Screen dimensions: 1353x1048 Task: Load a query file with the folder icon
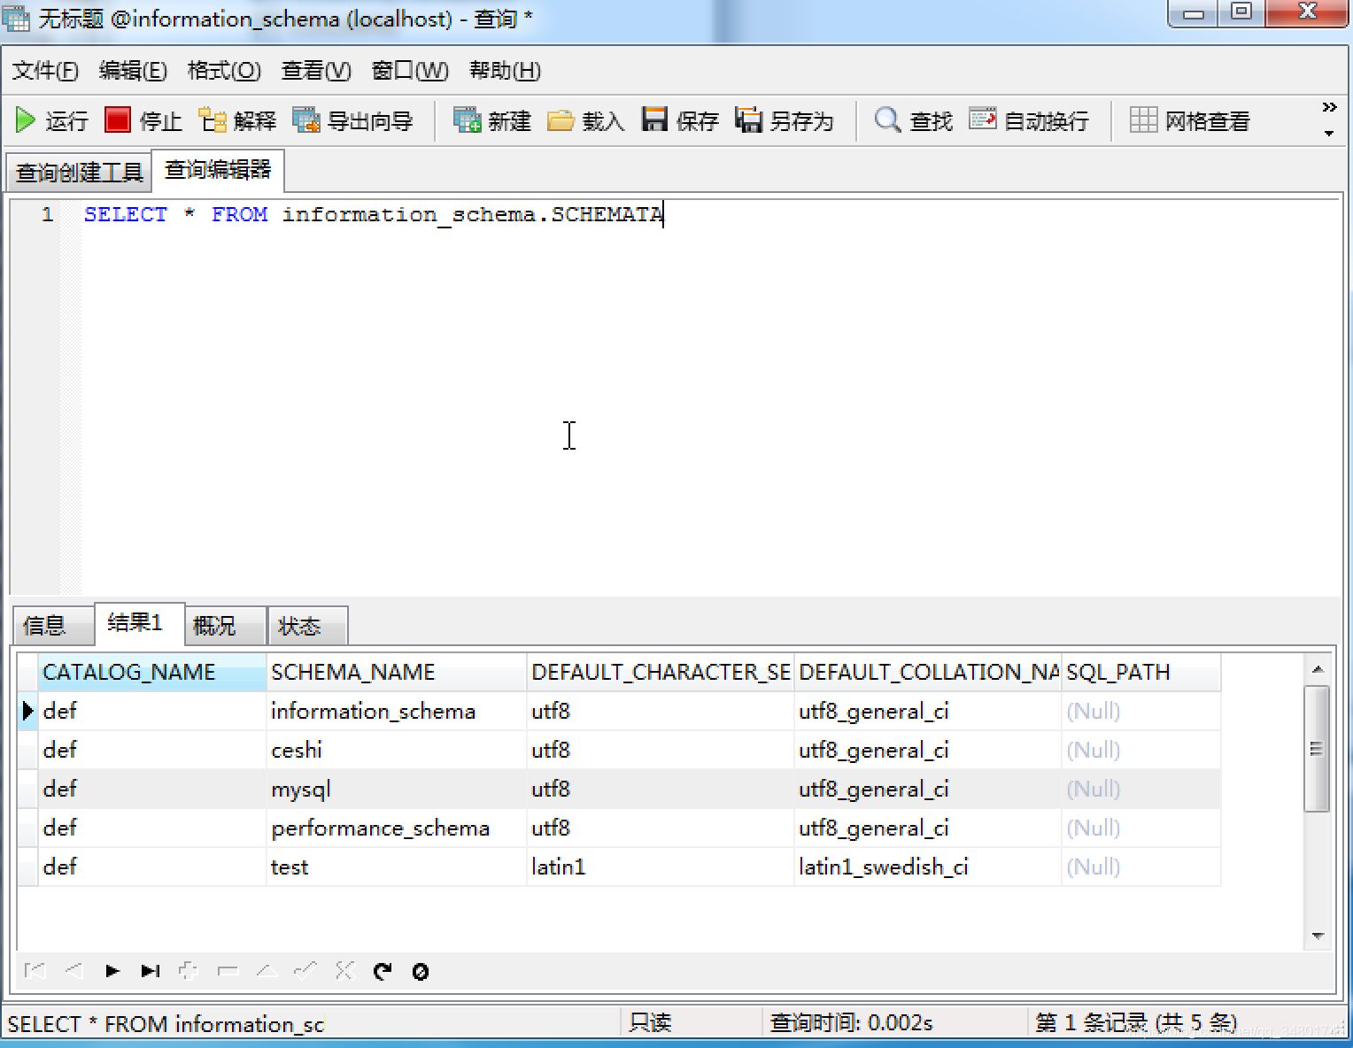pyautogui.click(x=561, y=119)
